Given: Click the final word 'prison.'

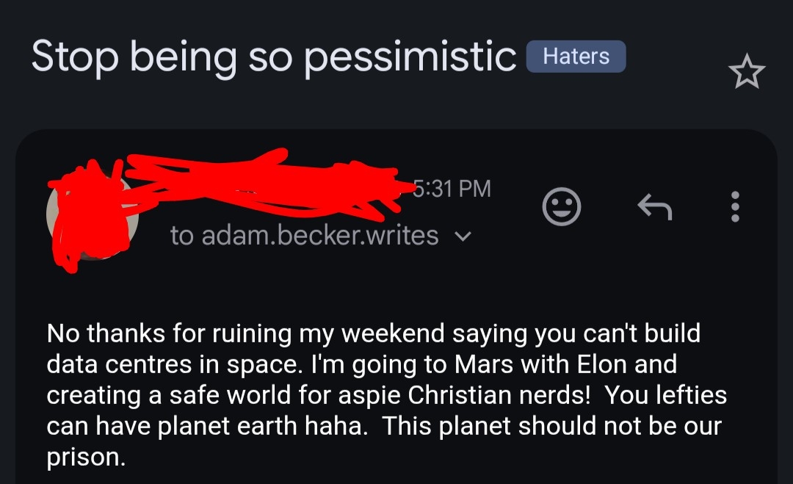Looking at the screenshot, I should (x=86, y=457).
